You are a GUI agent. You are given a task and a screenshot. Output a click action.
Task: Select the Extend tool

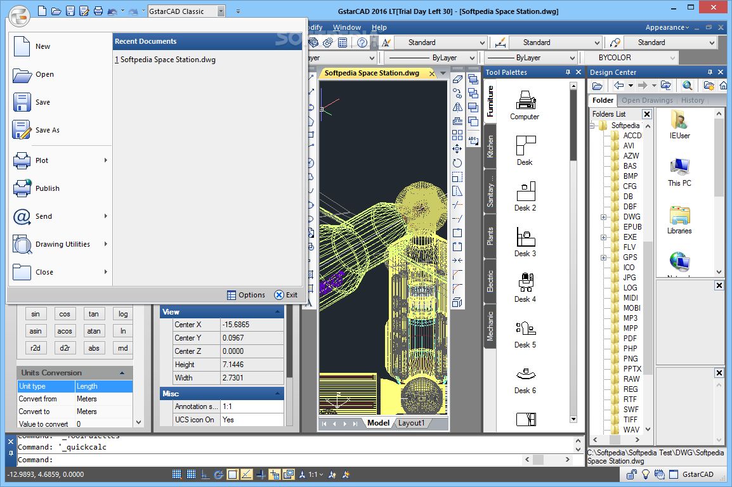[x=457, y=218]
